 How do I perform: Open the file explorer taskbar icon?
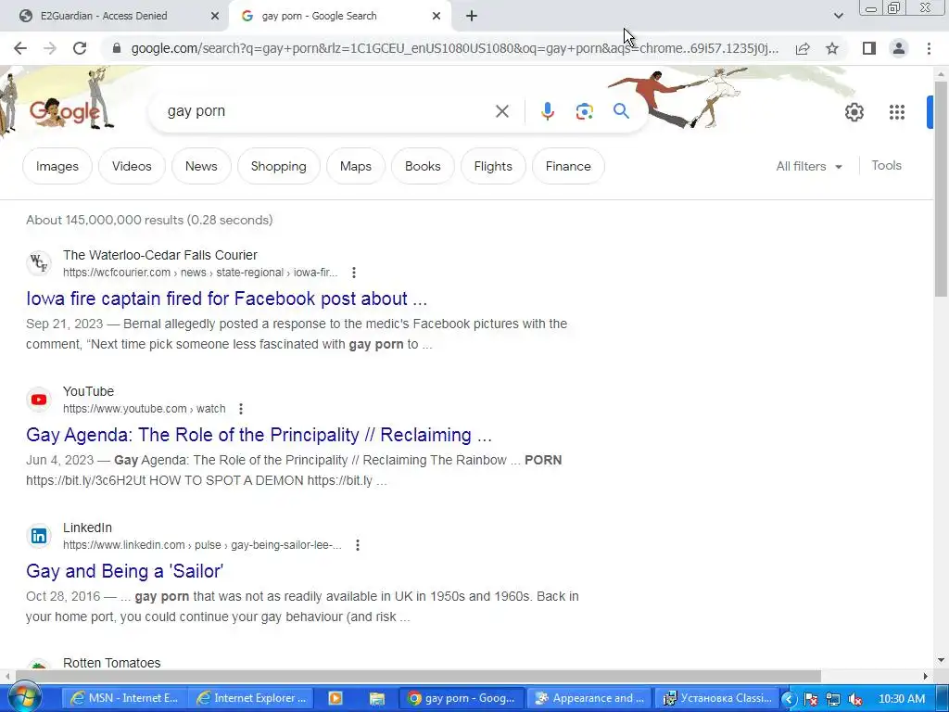point(377,698)
